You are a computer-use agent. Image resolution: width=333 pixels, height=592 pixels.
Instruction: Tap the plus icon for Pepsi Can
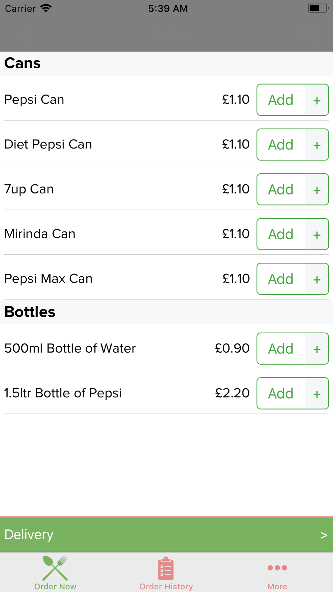tap(317, 100)
